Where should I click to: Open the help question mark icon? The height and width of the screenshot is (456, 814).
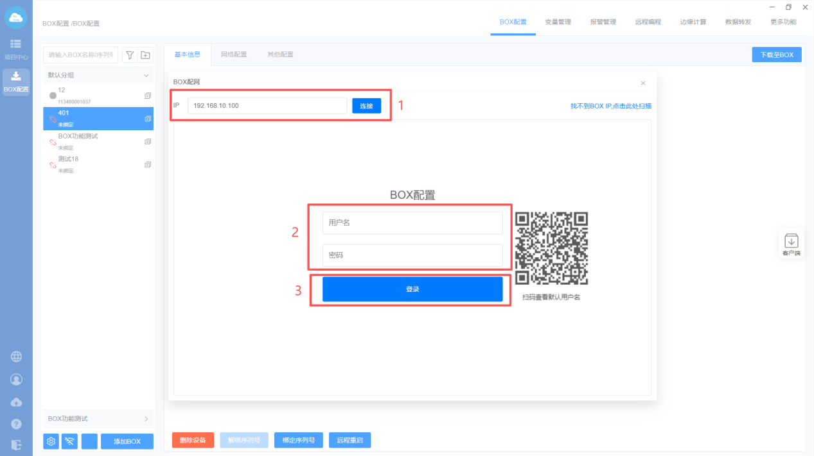point(17,424)
